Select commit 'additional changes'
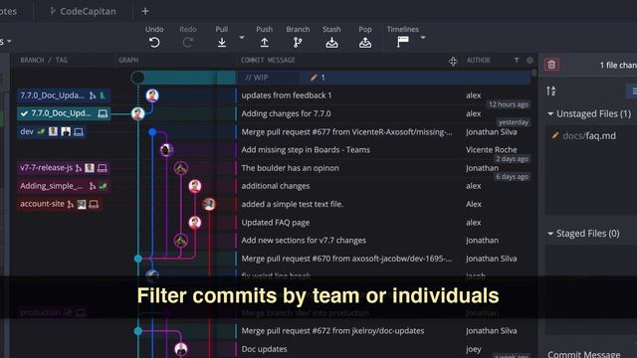 [276, 186]
